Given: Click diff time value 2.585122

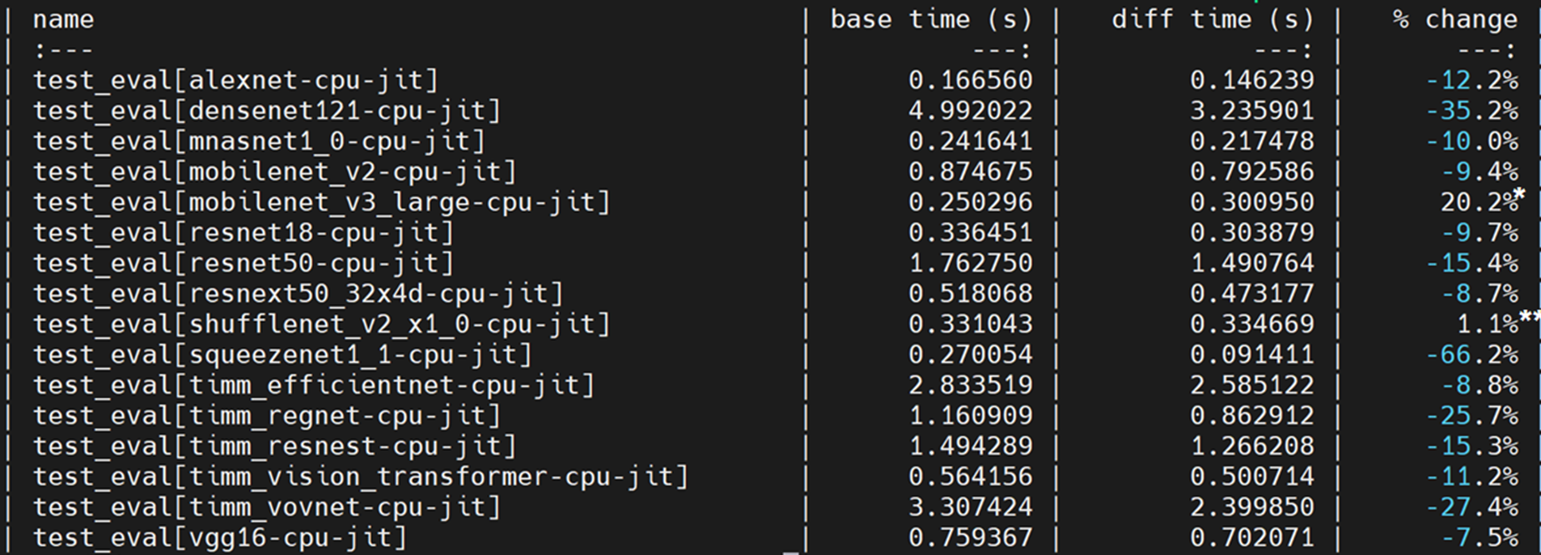Looking at the screenshot, I should [x=1252, y=385].
